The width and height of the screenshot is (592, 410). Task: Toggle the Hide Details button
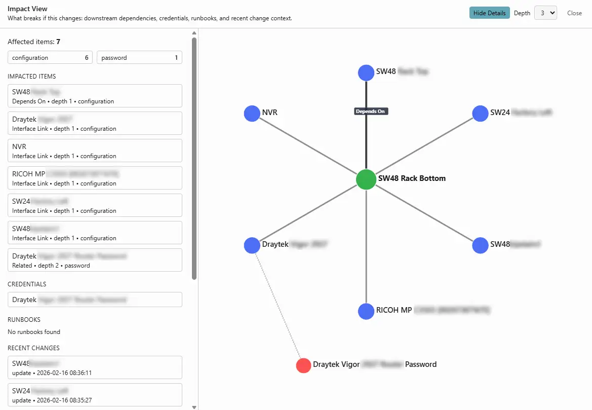pos(489,13)
